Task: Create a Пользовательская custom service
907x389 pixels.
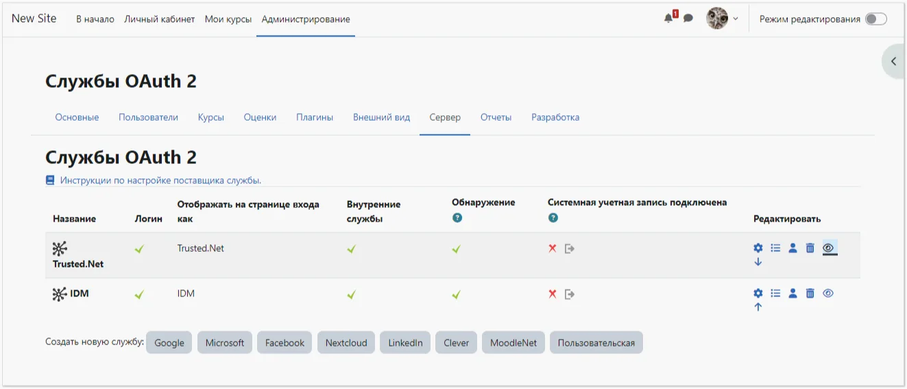Action: coord(596,343)
